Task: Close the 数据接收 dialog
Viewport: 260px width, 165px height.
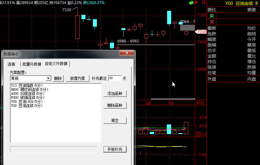Action: click(x=127, y=53)
